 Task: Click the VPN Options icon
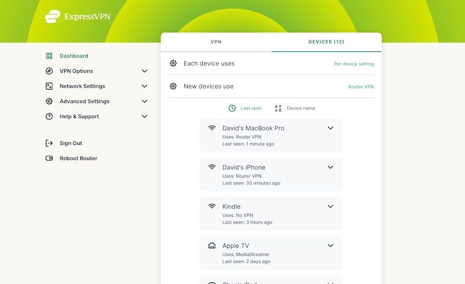[49, 71]
